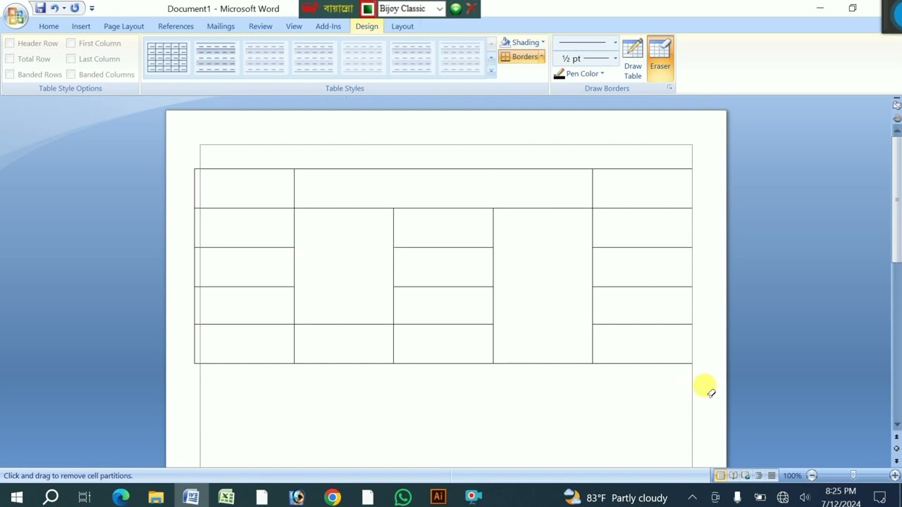Open Google Chrome from the taskbar

point(332,497)
